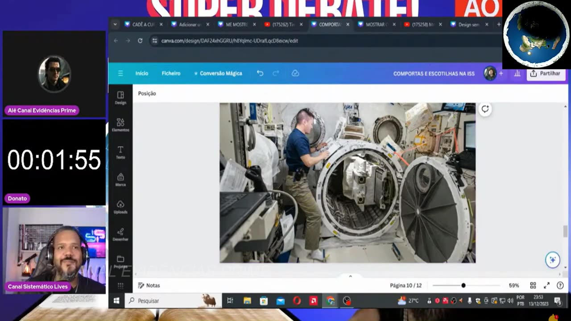Click the microphone tray icon
Image resolution: width=571 pixels, height=321 pixels.
pyautogui.click(x=470, y=301)
